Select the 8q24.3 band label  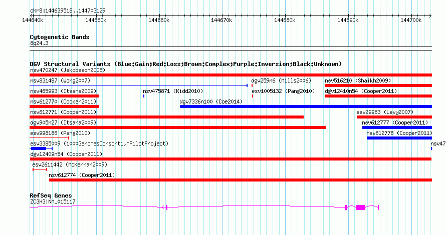click(x=39, y=43)
